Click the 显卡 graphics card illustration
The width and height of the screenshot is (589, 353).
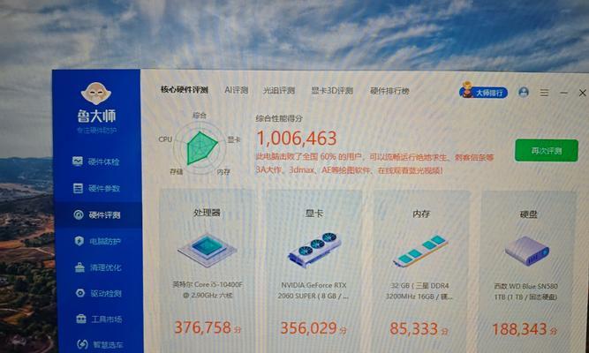(x=314, y=250)
